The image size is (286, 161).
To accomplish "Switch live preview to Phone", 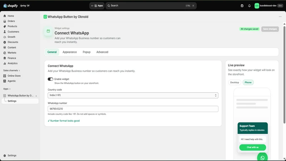I will (248, 83).
